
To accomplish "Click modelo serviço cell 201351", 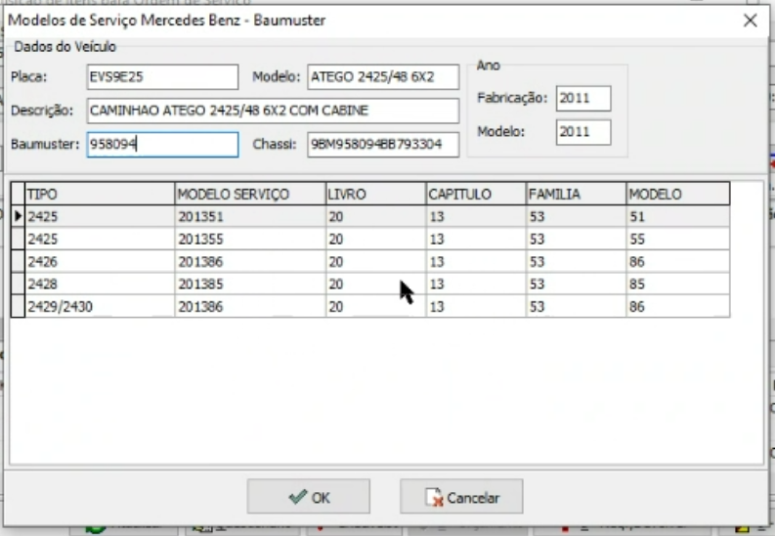I will click(250, 216).
